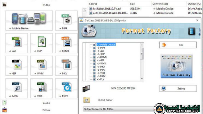Confirm the dialog with the OK button
The height and width of the screenshot is (114, 203).
click(178, 45)
